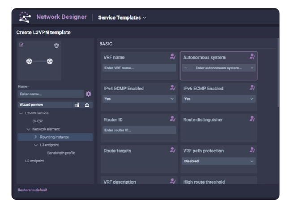The width and height of the screenshot is (291, 208).
Task: Select the right node in topology preview
Action: click(x=50, y=61)
